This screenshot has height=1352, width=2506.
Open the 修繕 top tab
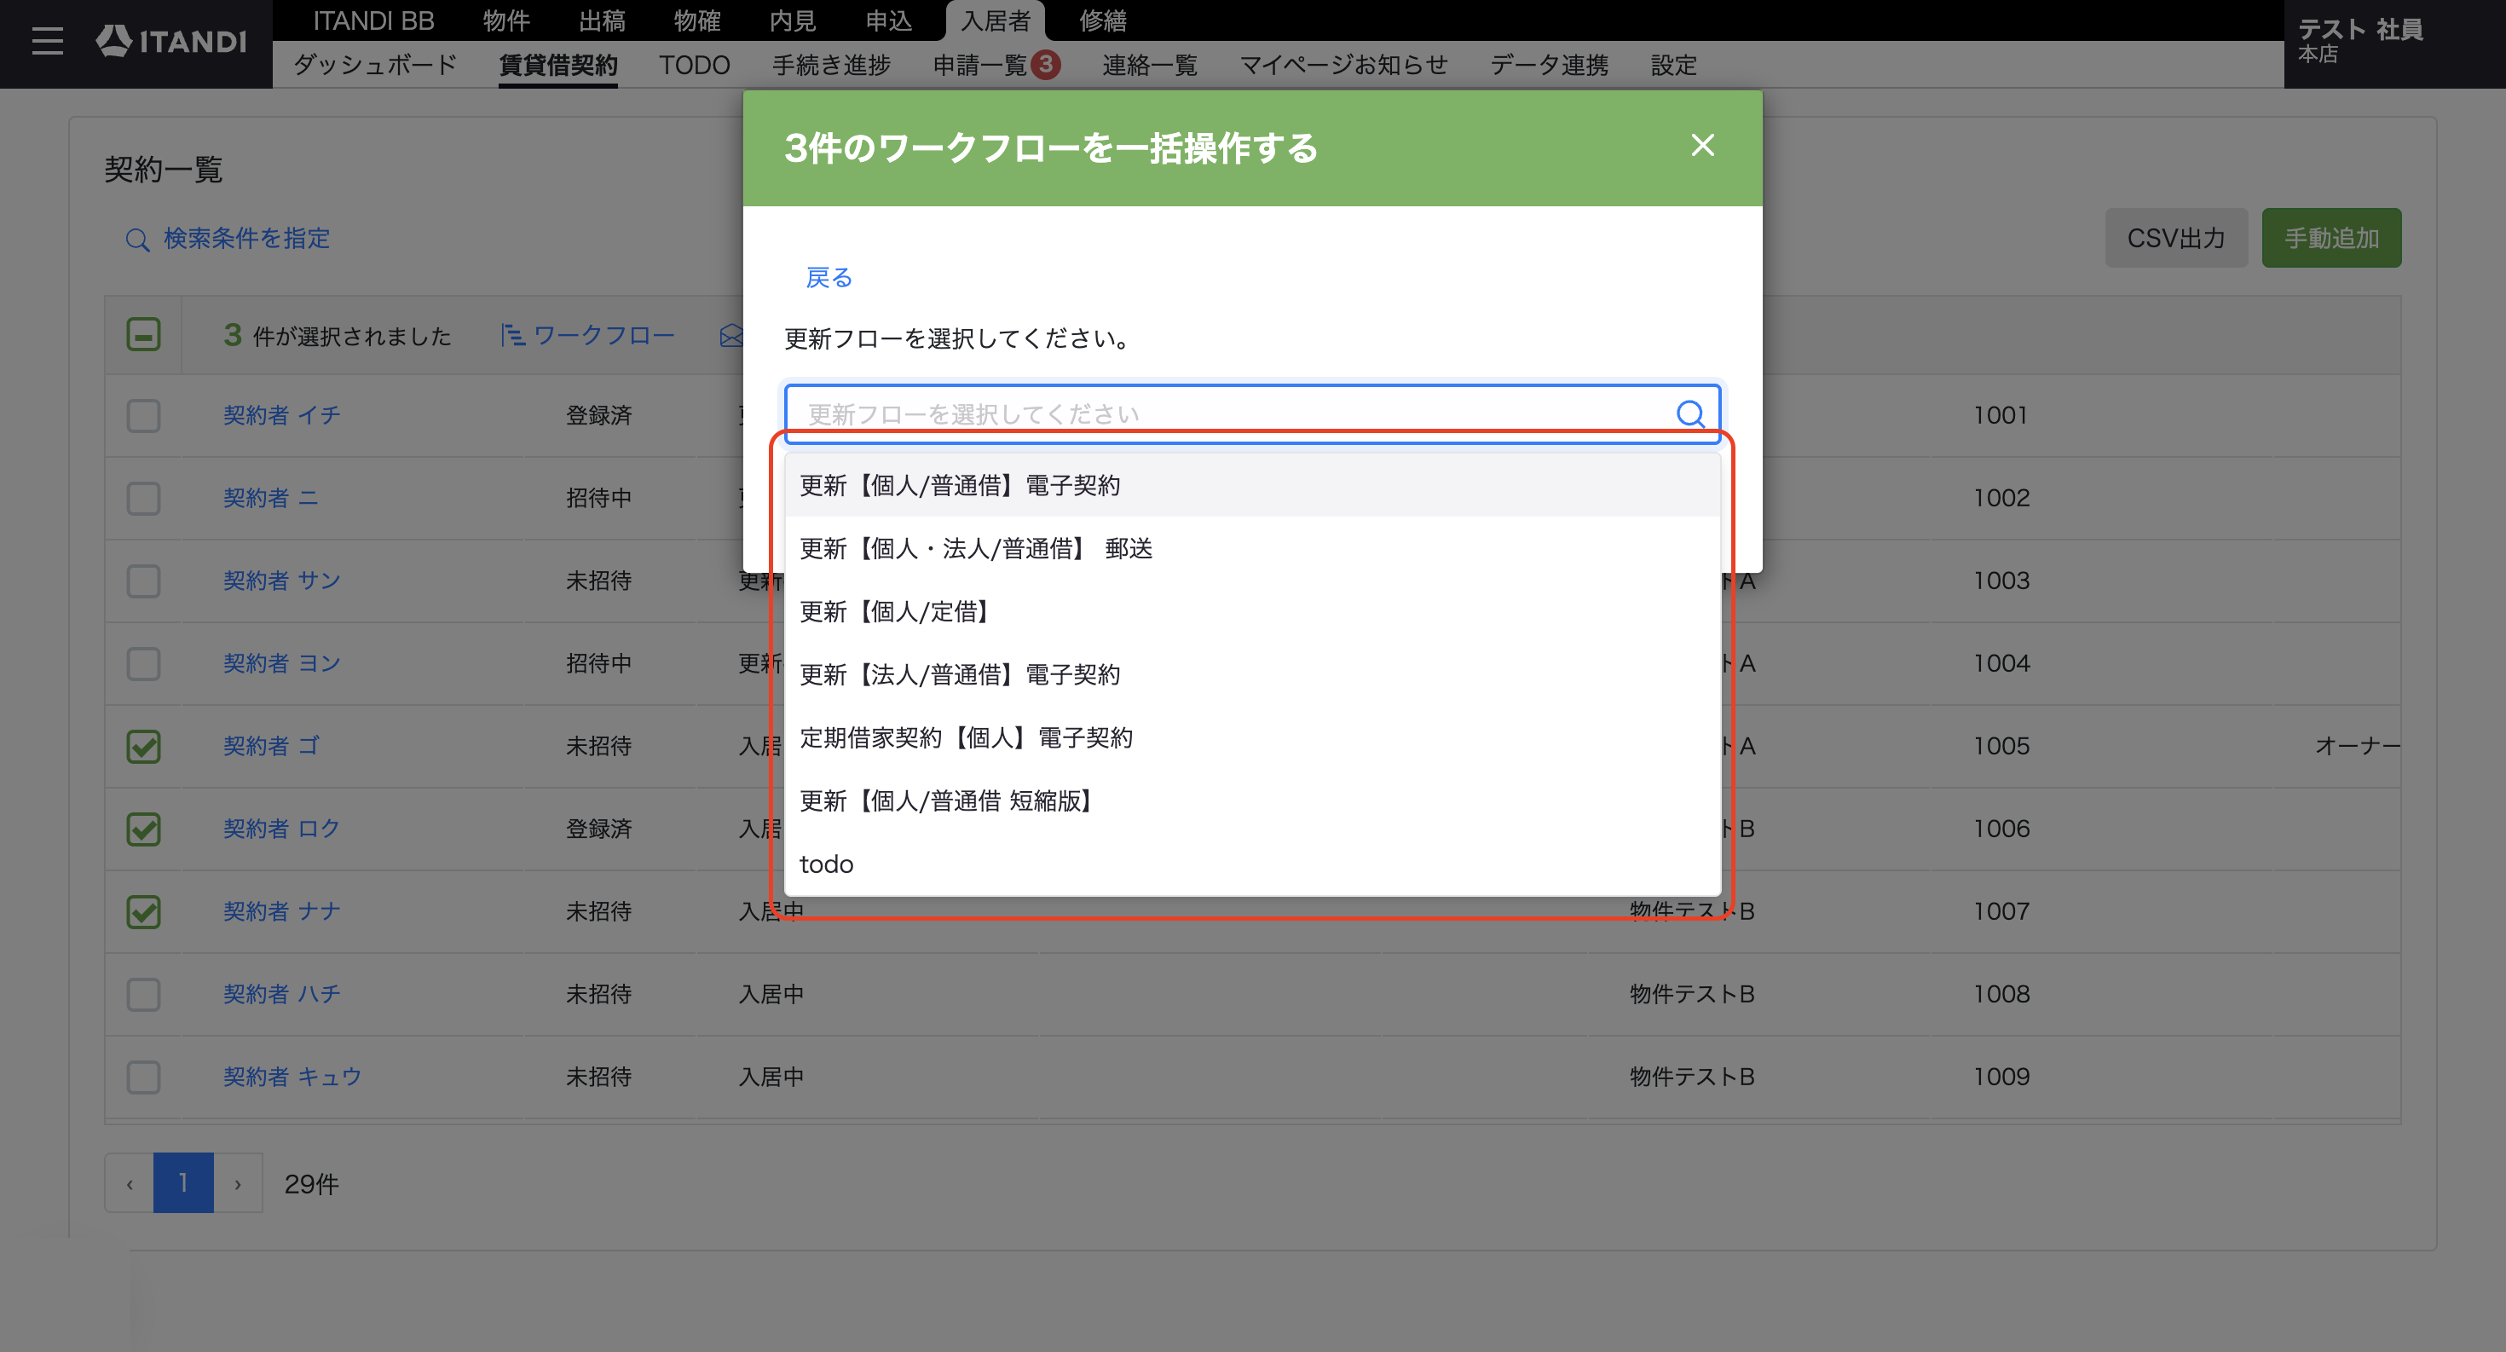1103,20
